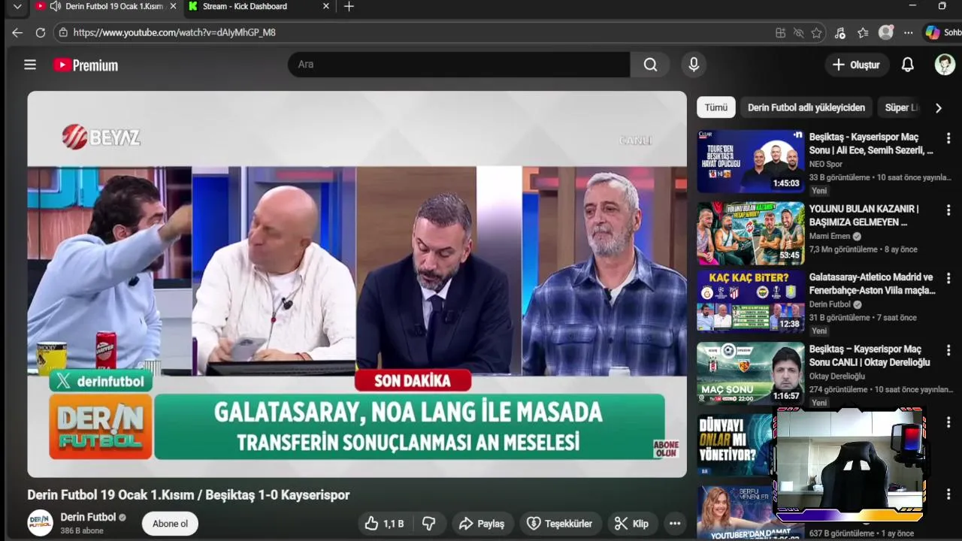Go to YouTube Premium home logo
The height and width of the screenshot is (541, 962).
(86, 65)
